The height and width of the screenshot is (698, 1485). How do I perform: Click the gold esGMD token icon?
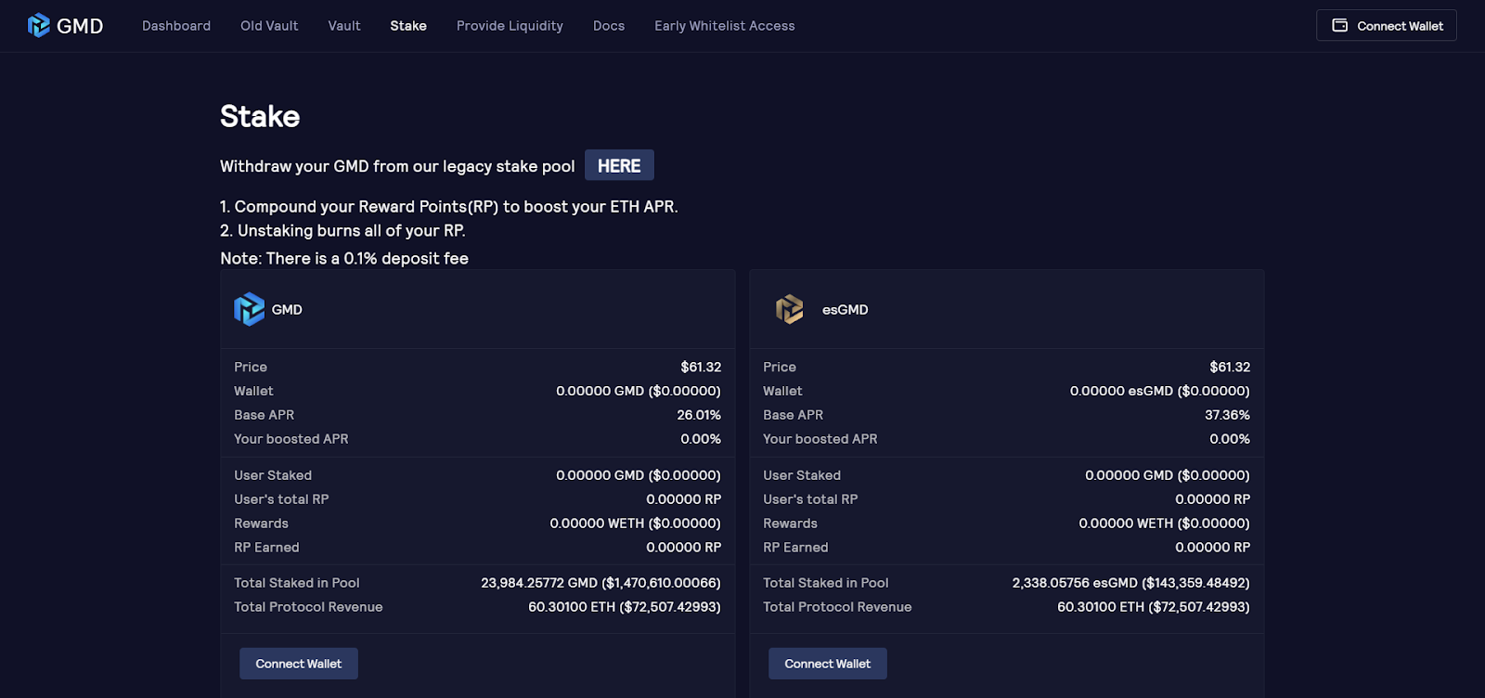click(x=789, y=309)
